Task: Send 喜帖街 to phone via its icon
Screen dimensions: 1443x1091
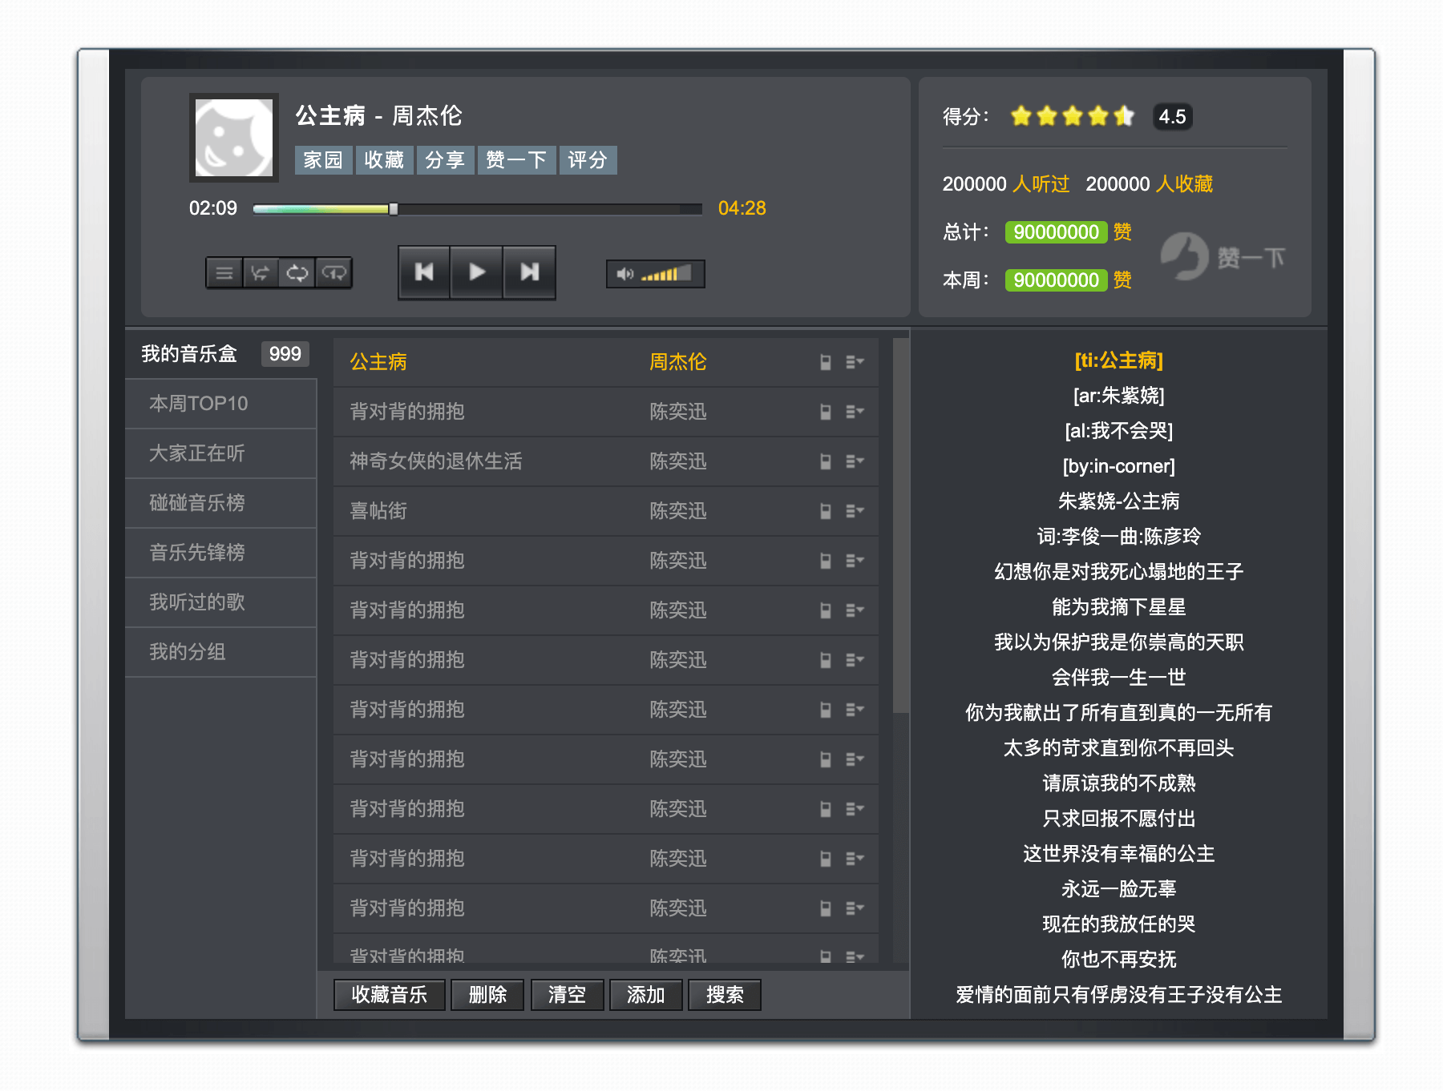Action: coord(825,511)
